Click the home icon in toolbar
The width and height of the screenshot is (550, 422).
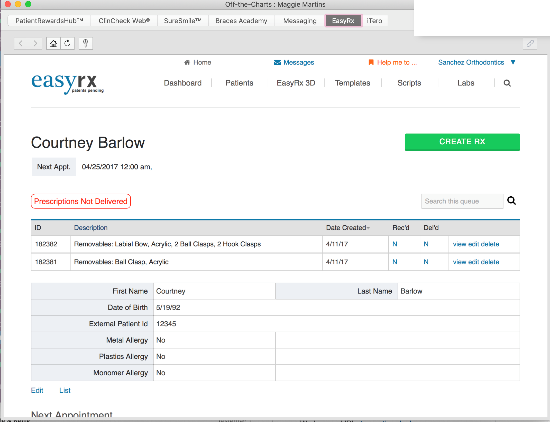tap(53, 43)
